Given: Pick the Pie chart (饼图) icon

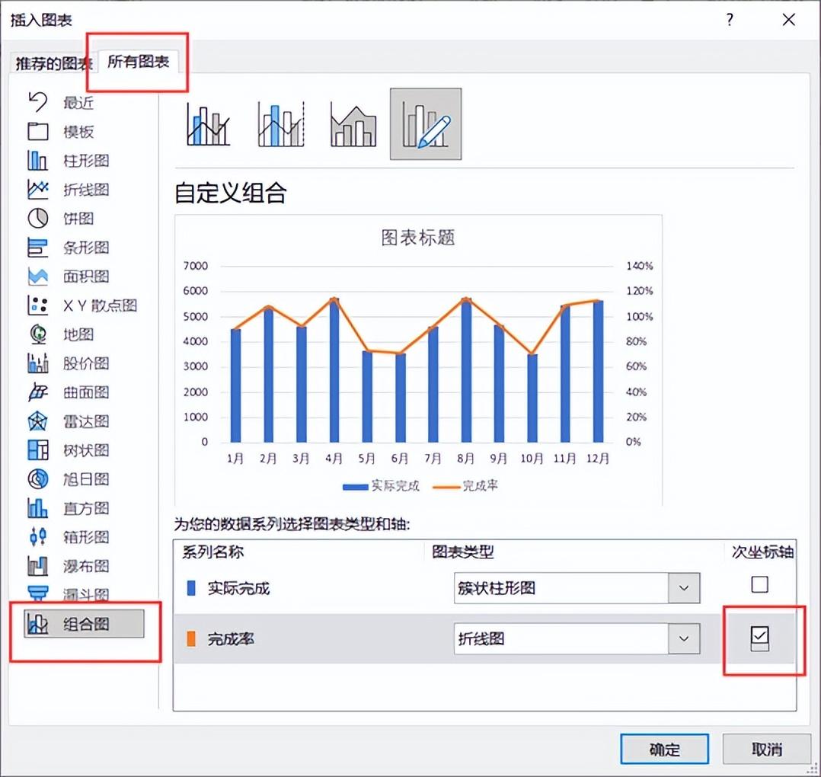Looking at the screenshot, I should point(38,219).
